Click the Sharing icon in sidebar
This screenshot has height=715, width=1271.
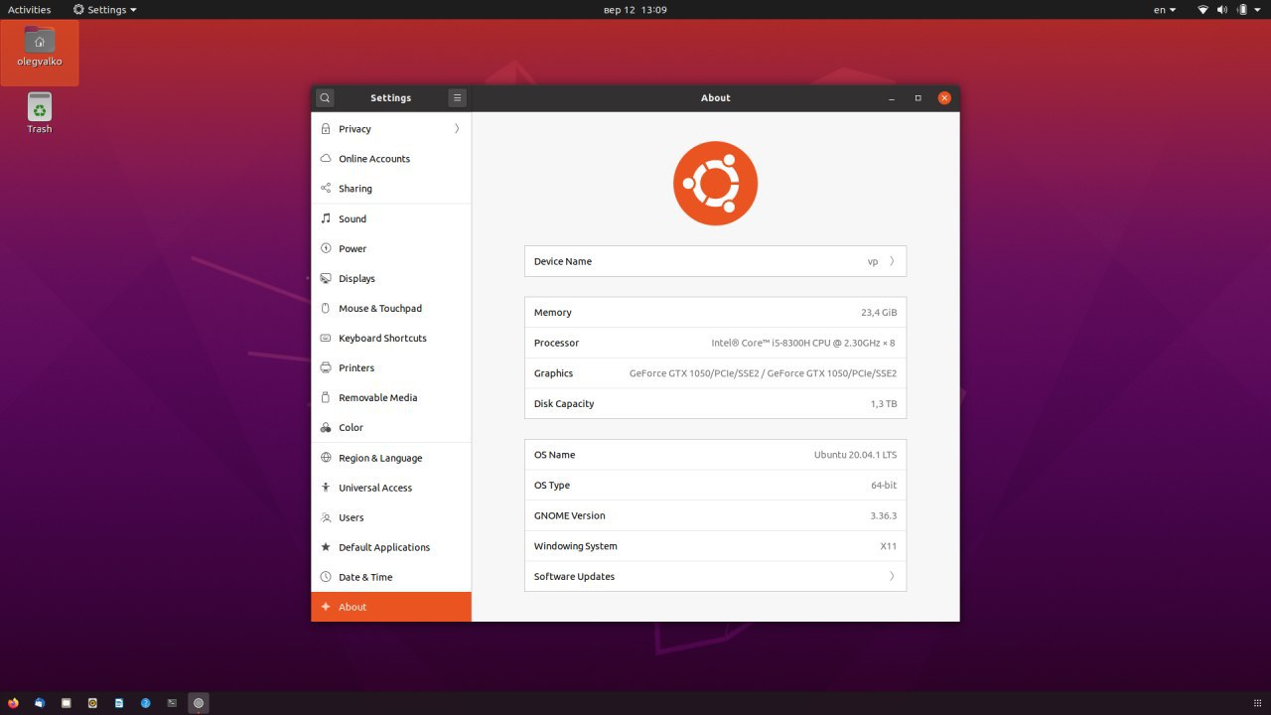pos(326,189)
